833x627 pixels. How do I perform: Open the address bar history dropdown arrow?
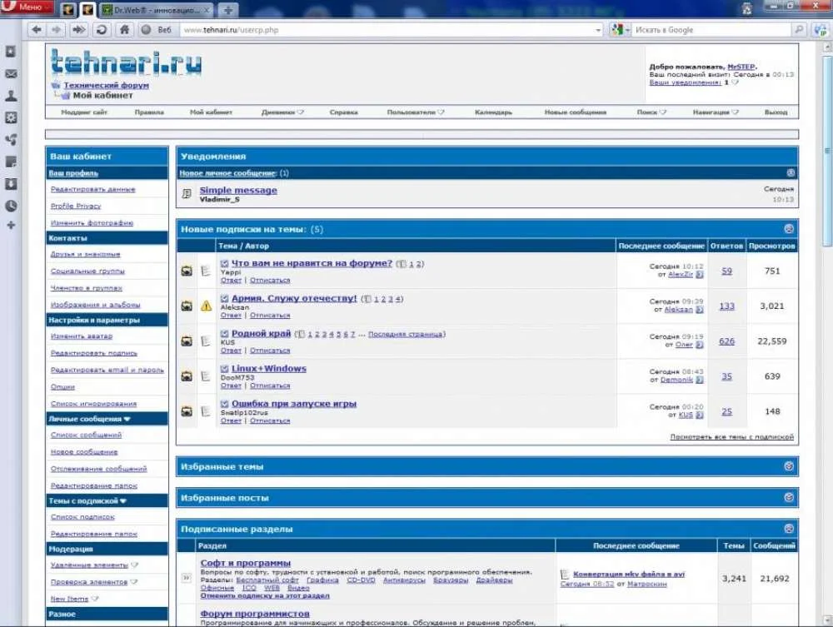[598, 30]
